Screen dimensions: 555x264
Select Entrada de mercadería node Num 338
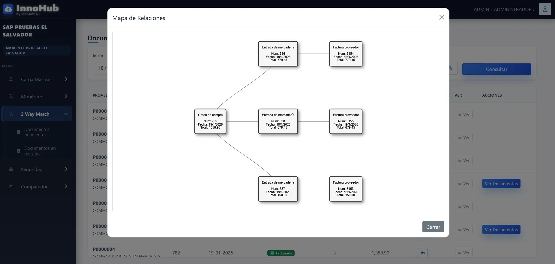(x=278, y=121)
